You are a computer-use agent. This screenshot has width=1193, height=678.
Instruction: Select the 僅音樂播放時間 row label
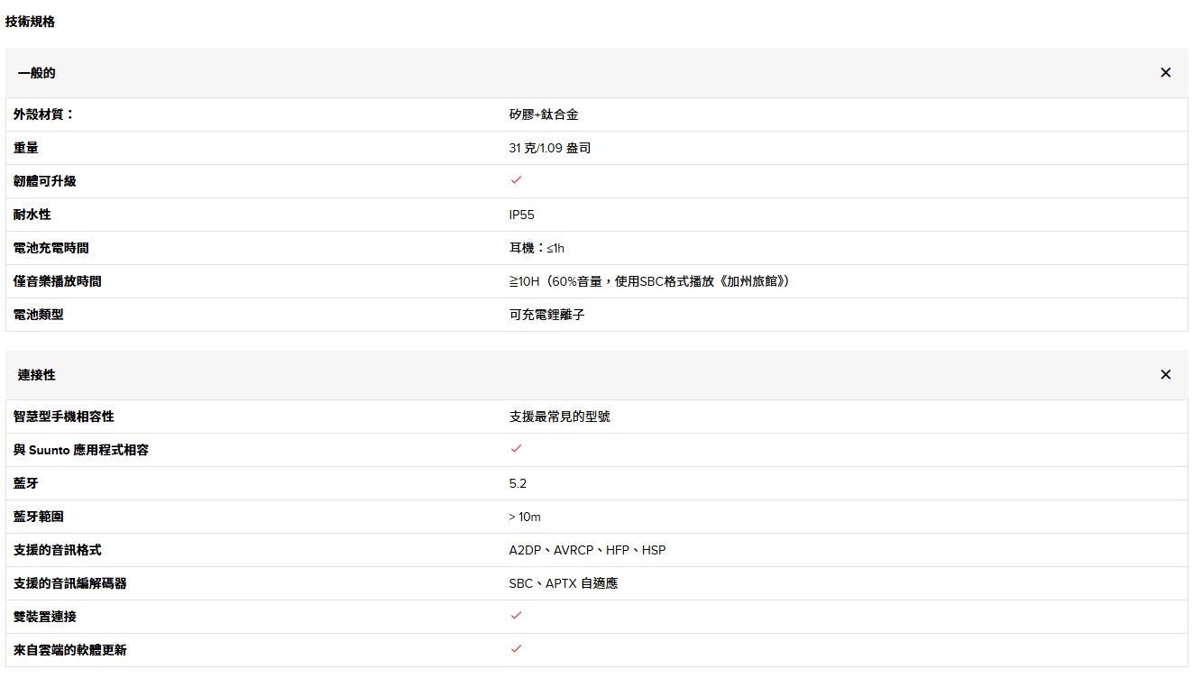[57, 281]
